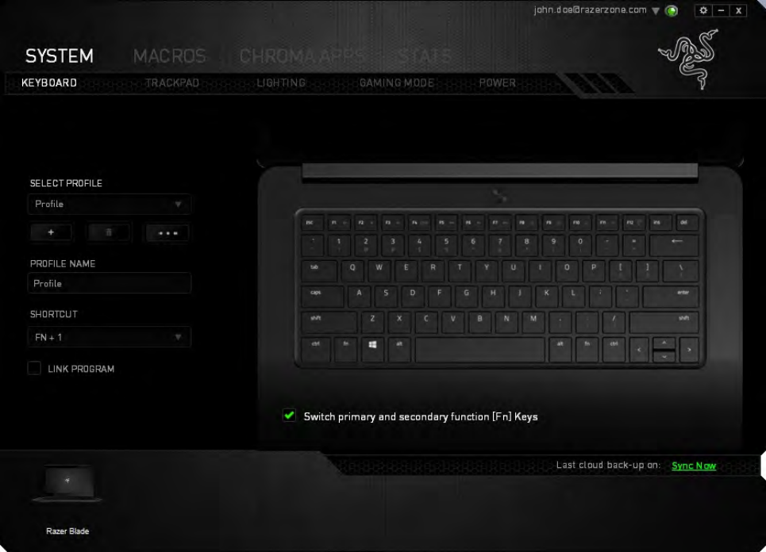Uncheck Switch primary and secondary function keys

coord(289,416)
